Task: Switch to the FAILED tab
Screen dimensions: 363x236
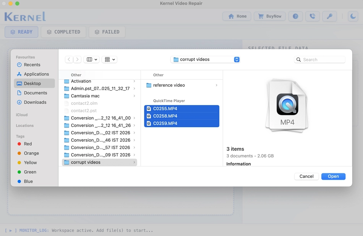Action: click(x=107, y=32)
